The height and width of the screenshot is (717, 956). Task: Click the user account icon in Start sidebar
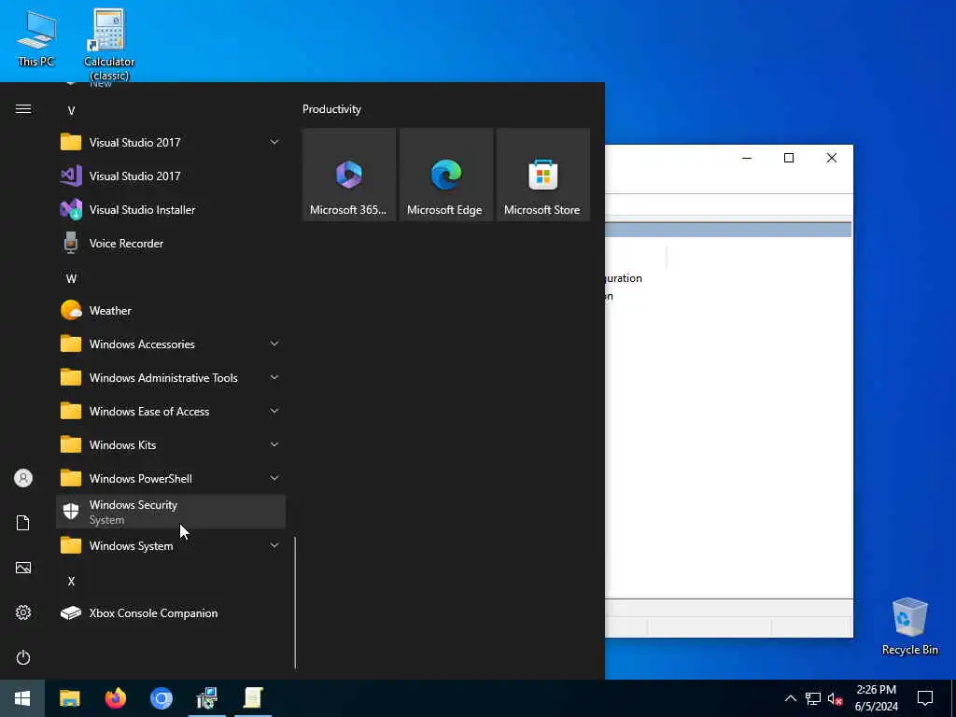click(23, 478)
